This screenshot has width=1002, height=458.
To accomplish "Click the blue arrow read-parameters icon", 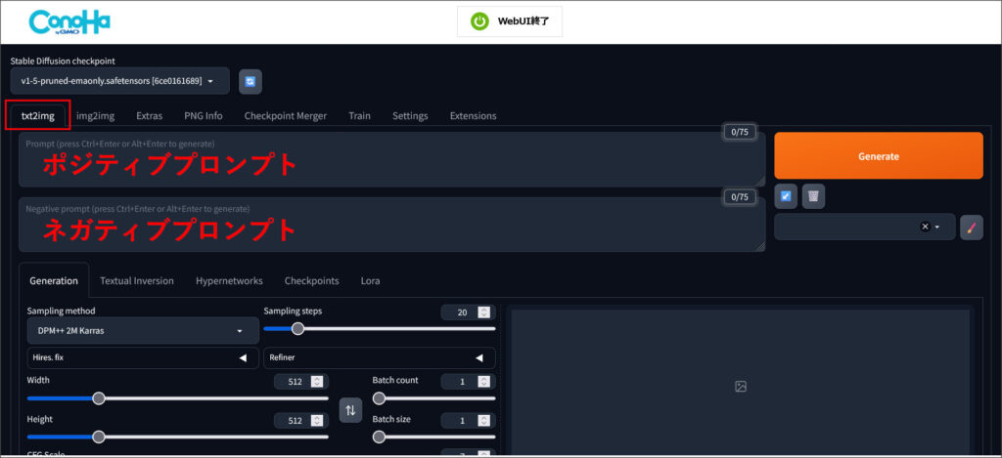I will click(786, 196).
